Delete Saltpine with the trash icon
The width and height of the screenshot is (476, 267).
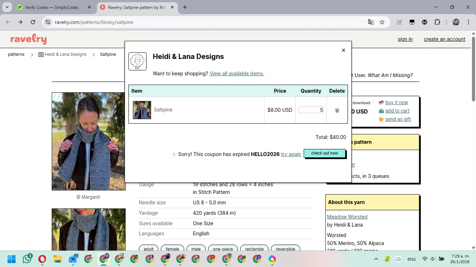[337, 110]
